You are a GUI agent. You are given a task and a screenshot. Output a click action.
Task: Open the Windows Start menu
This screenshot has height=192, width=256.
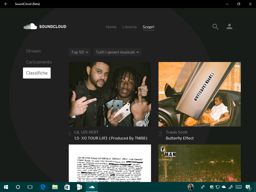(x=6, y=187)
